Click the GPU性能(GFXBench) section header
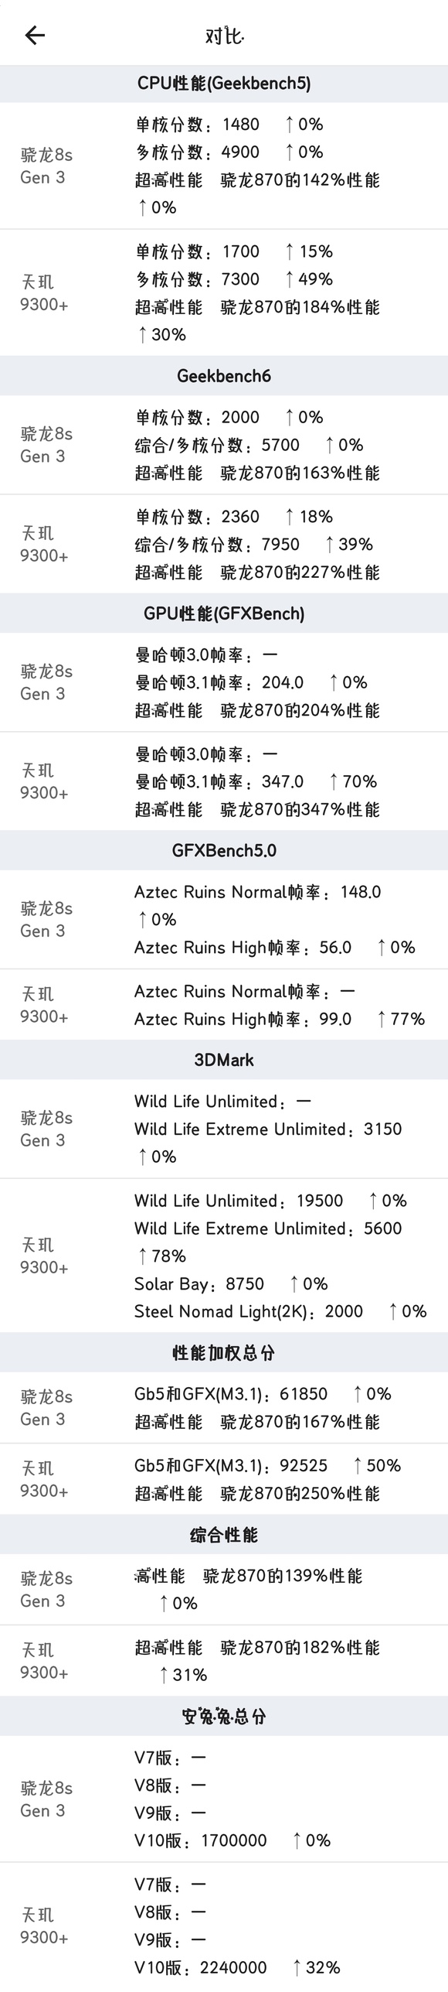This screenshot has width=448, height=1992. point(224,613)
